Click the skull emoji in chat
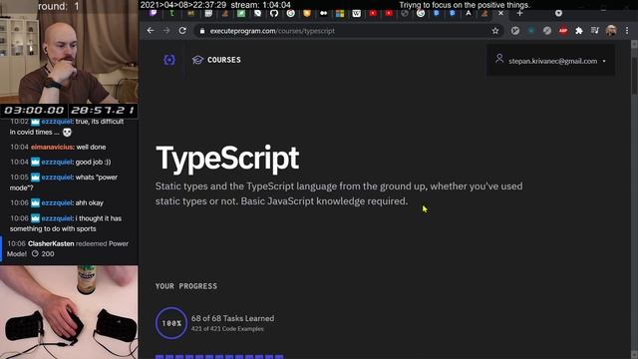 [67, 133]
